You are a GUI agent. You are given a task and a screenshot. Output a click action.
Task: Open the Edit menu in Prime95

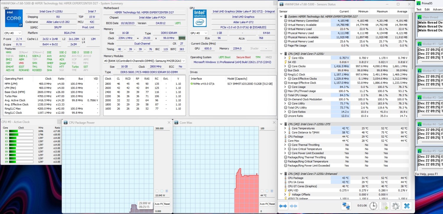point(427,9)
